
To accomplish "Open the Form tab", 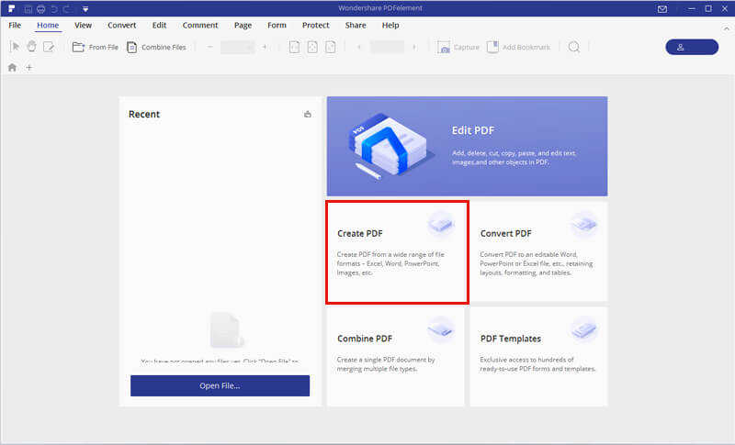I will tap(277, 26).
